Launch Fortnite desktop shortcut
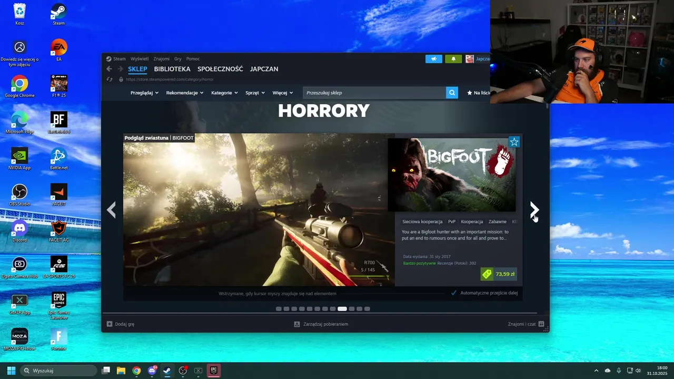674x379 pixels. coord(58,340)
